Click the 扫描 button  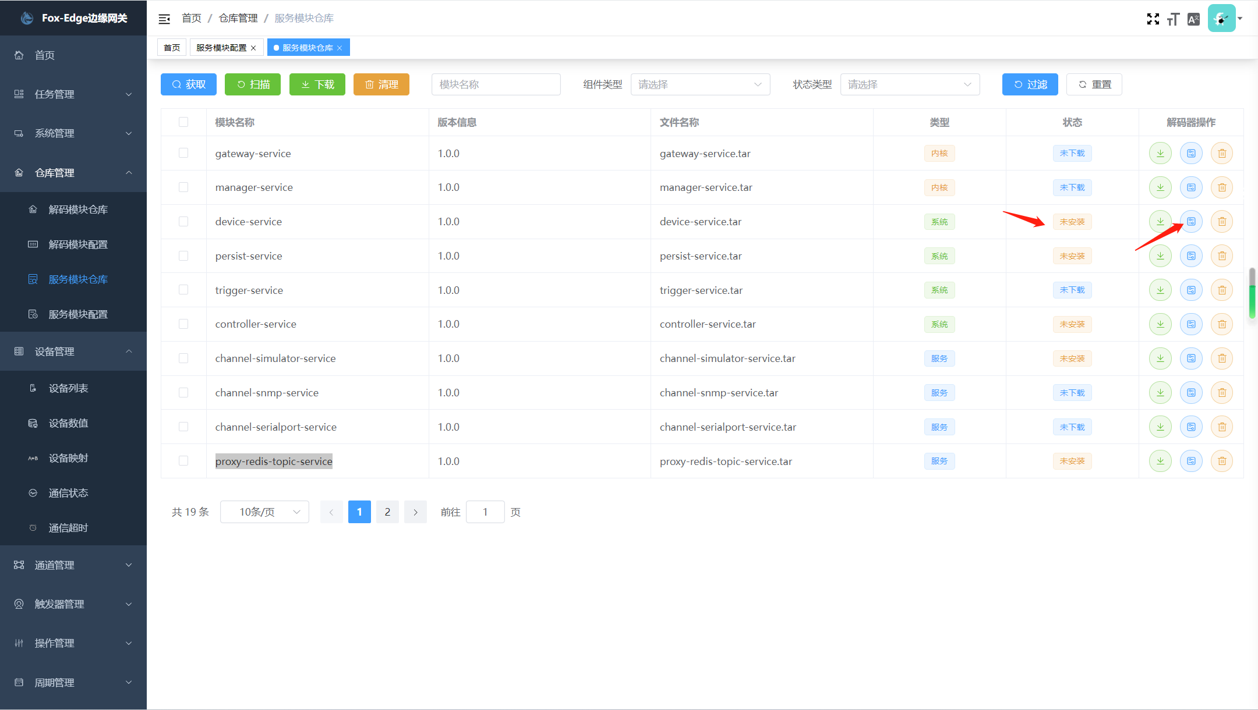(253, 84)
